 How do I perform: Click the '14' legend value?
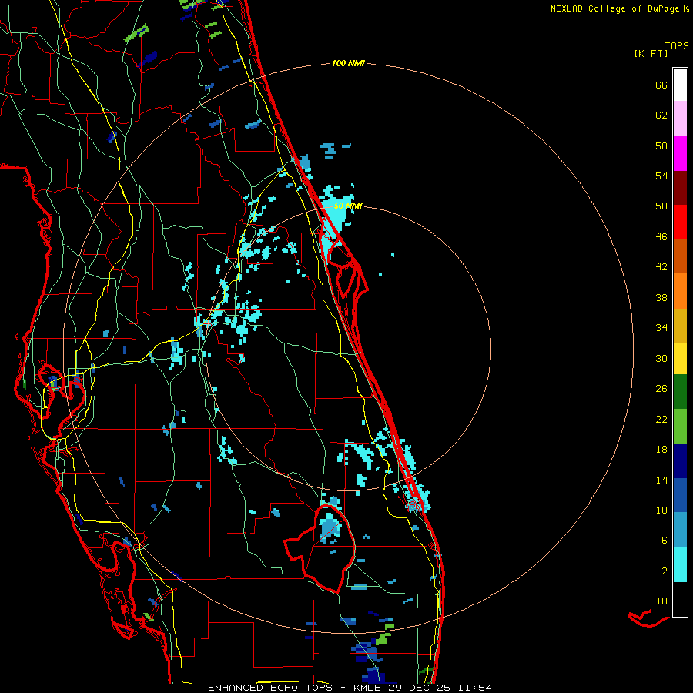pyautogui.click(x=661, y=480)
